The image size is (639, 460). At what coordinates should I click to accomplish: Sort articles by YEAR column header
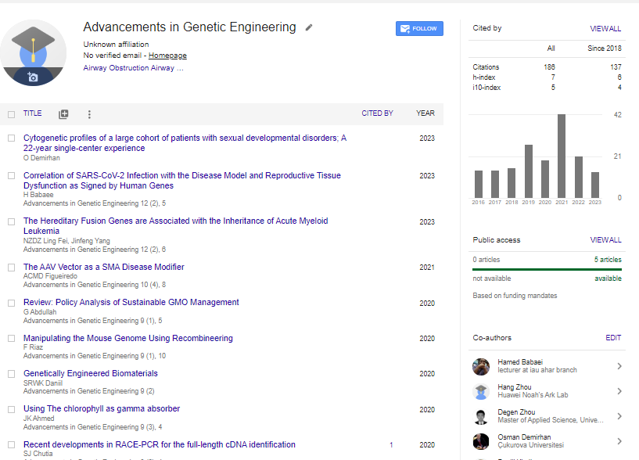click(x=425, y=113)
